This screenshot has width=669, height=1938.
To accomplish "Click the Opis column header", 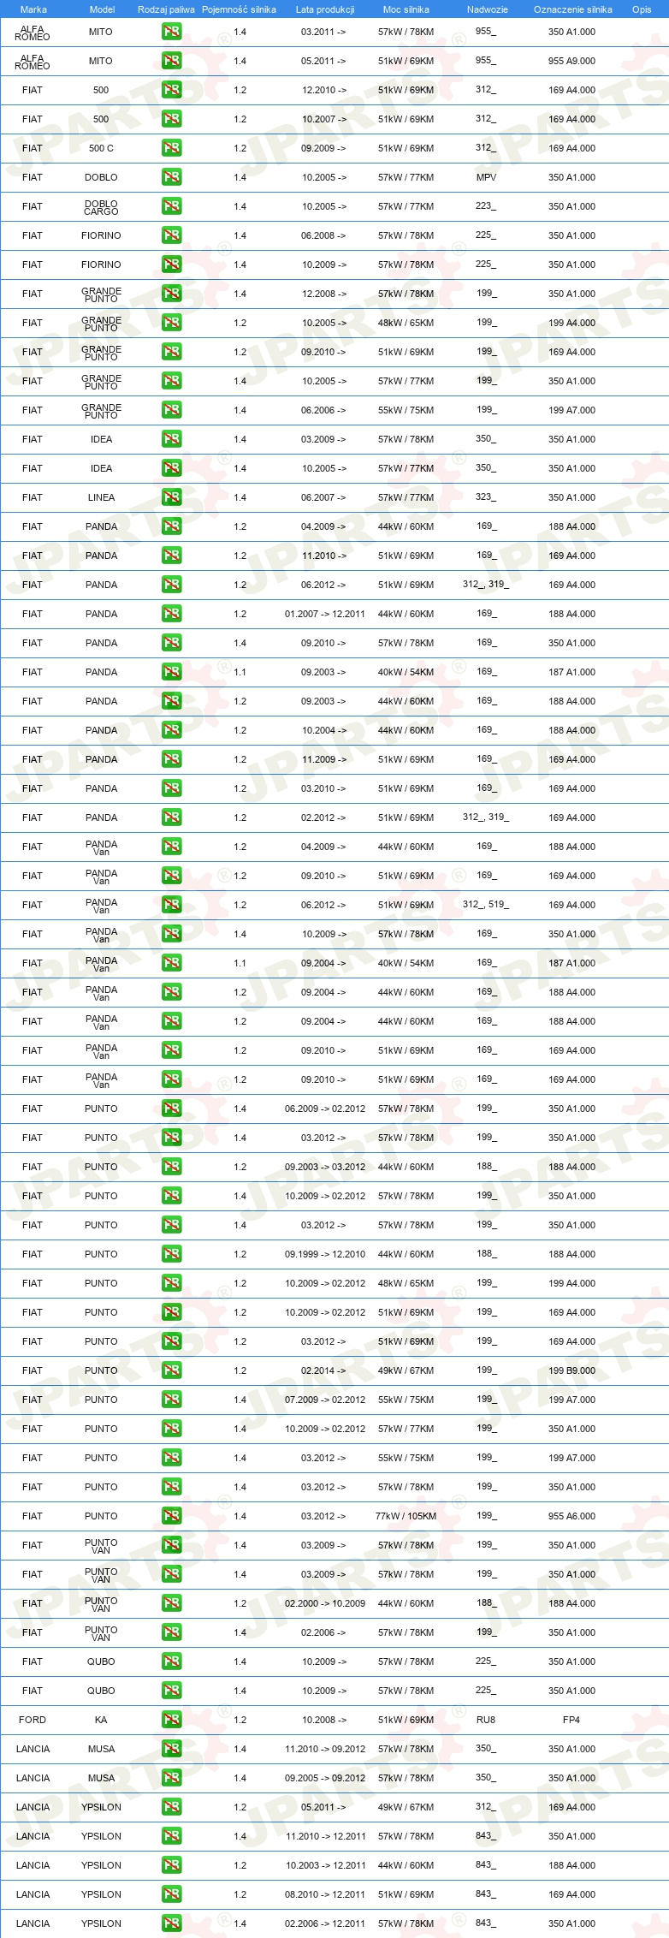I will (642, 9).
